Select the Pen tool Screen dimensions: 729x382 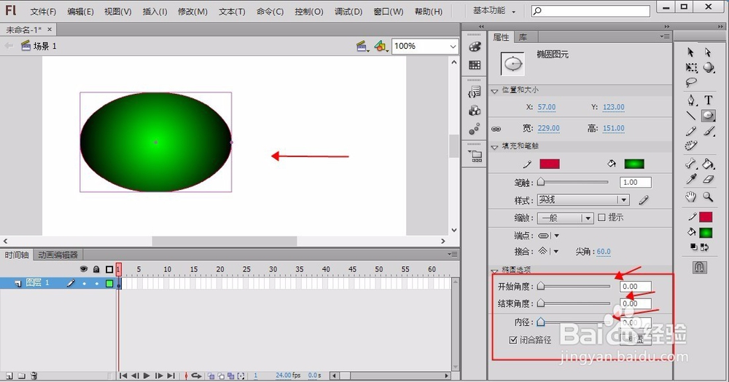point(691,100)
